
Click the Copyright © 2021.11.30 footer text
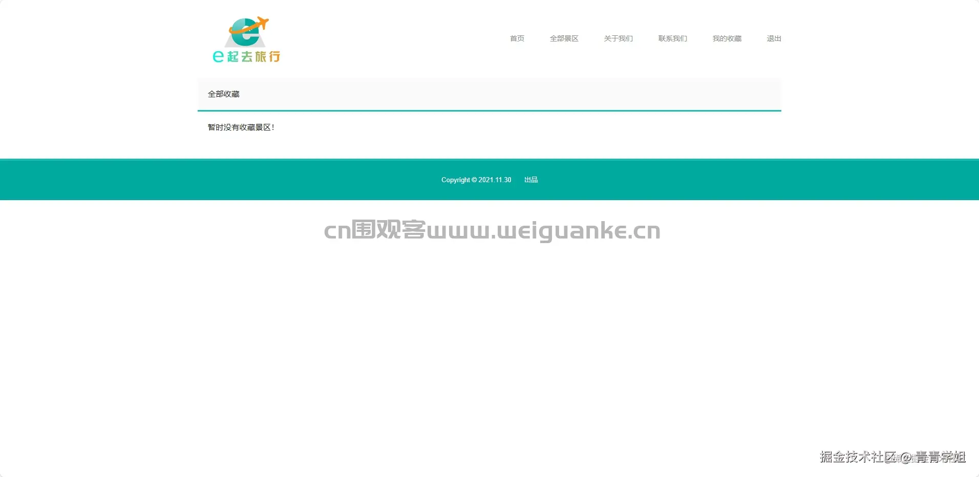(476, 180)
